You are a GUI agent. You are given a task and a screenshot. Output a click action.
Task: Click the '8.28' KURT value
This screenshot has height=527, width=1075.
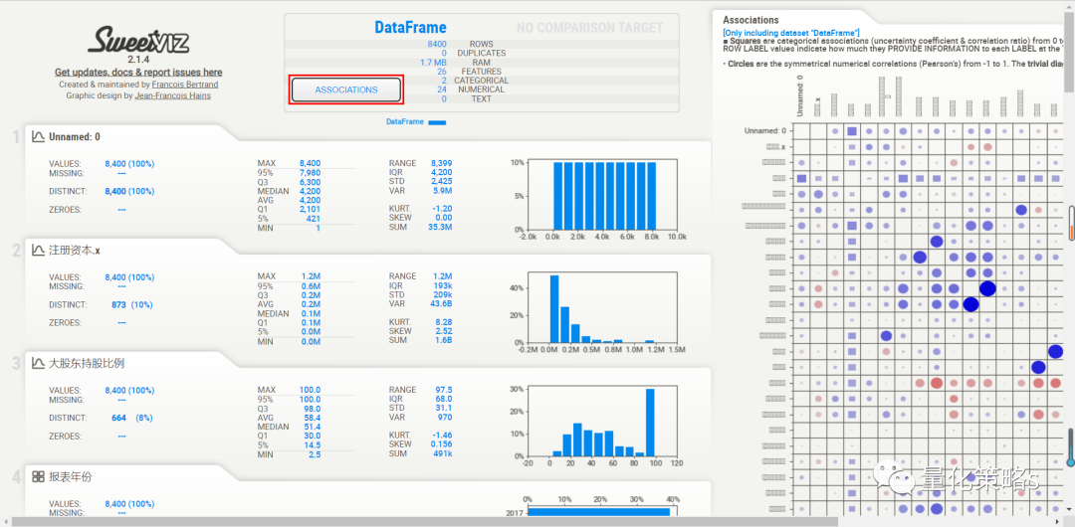coord(444,321)
